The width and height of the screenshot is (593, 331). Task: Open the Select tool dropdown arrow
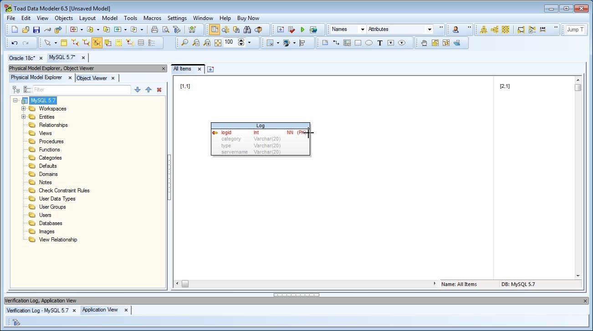56,43
